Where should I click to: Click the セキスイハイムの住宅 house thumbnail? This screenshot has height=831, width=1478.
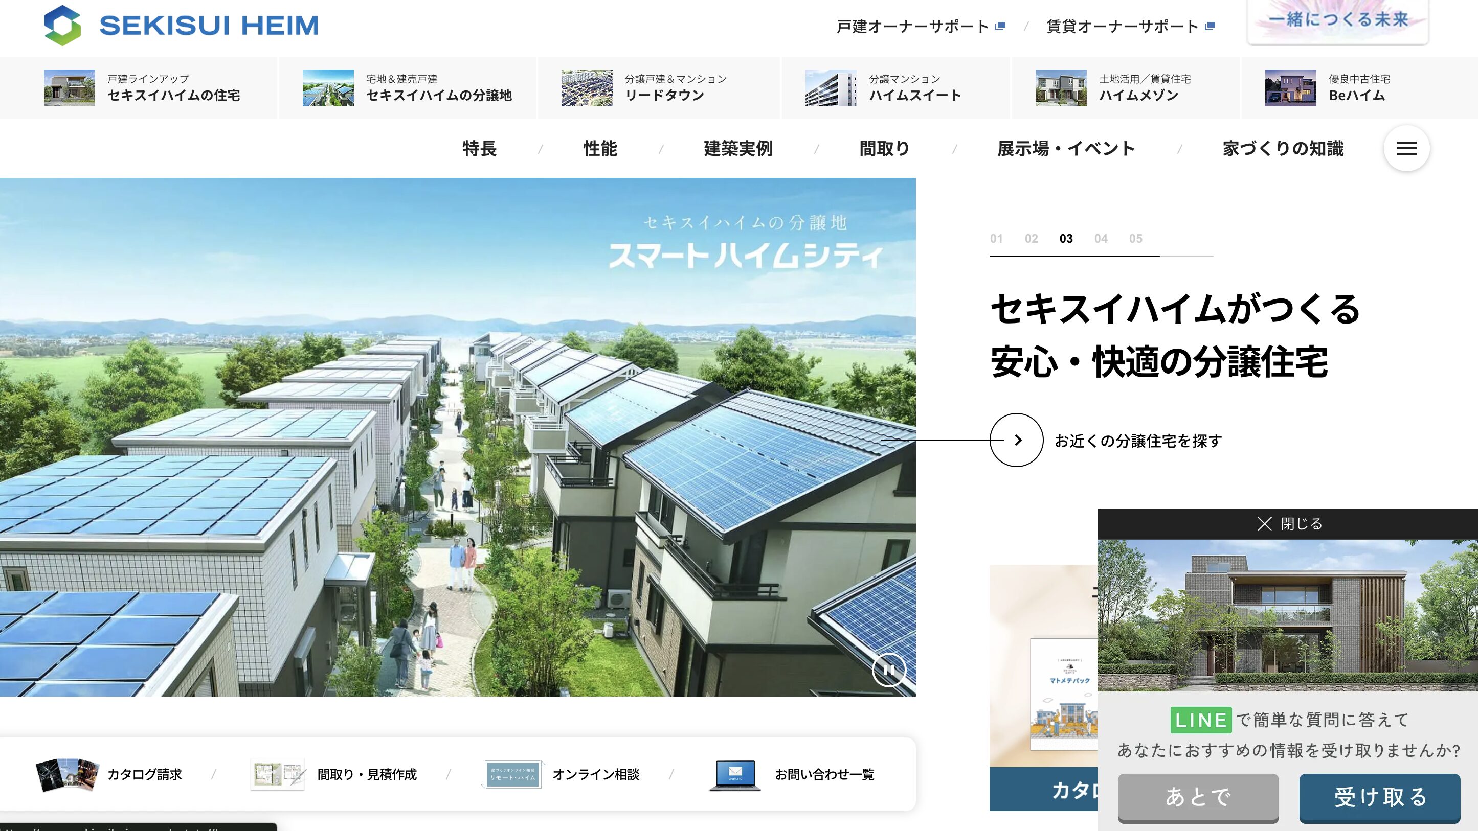coord(70,88)
